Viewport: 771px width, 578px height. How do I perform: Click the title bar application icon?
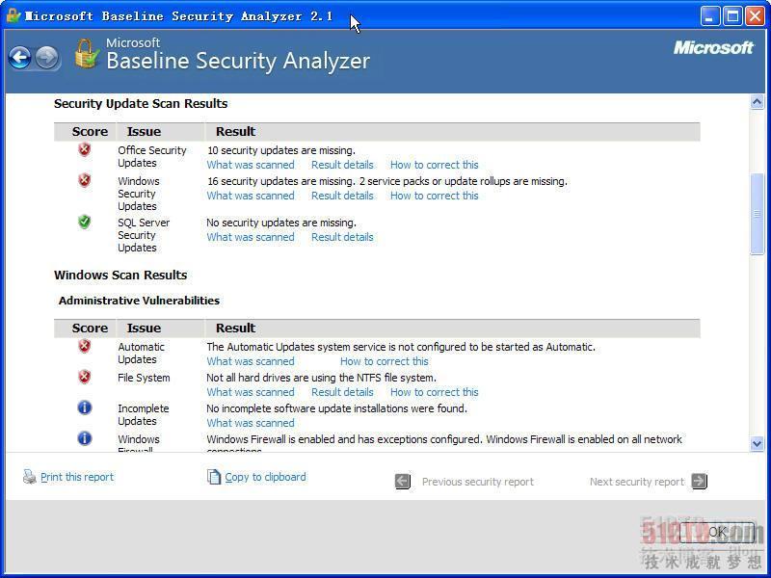13,15
